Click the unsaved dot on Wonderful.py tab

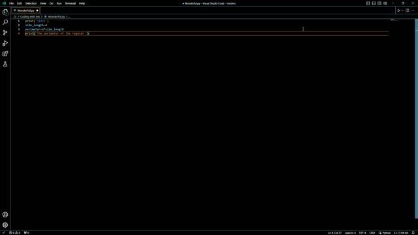[37, 10]
